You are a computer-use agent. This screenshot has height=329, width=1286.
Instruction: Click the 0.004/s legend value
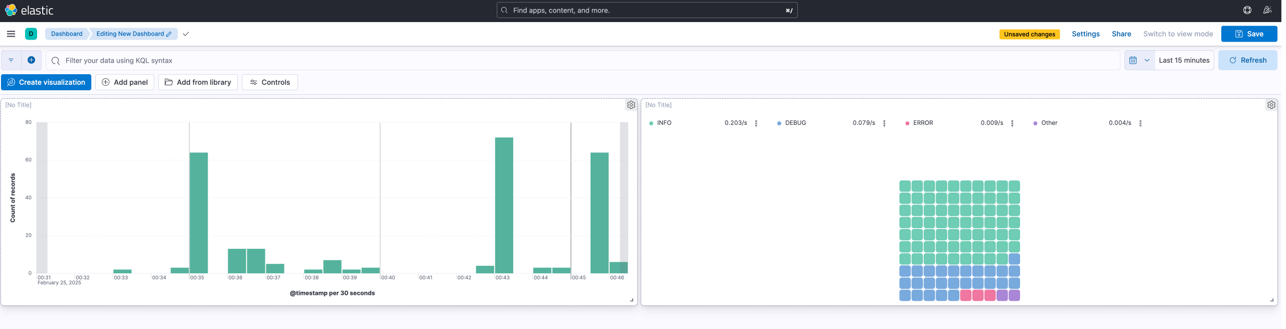pyautogui.click(x=1120, y=123)
